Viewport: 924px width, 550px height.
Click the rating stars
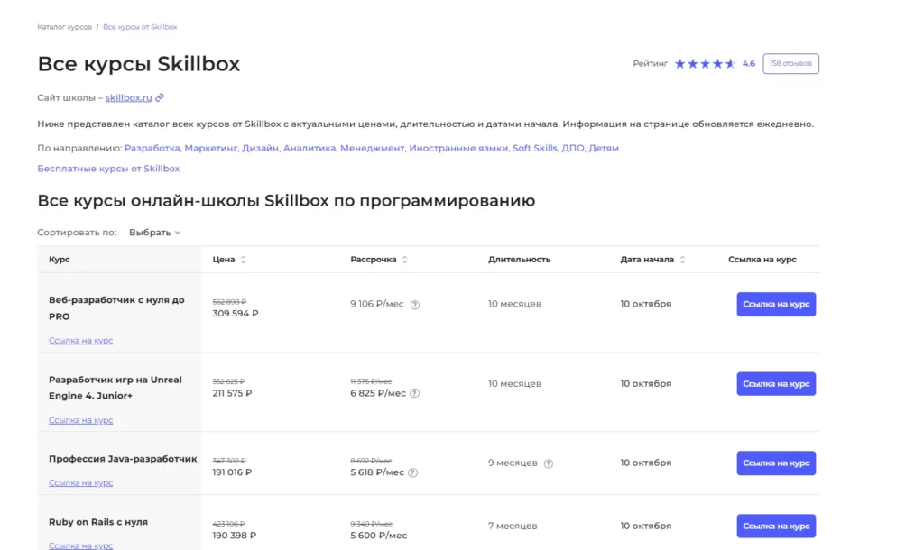705,64
